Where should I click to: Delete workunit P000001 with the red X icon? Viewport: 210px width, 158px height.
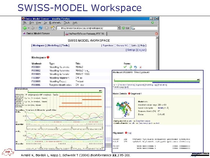(140, 67)
